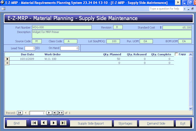
Task: Select the new row asterisk selector
Action: (7, 63)
